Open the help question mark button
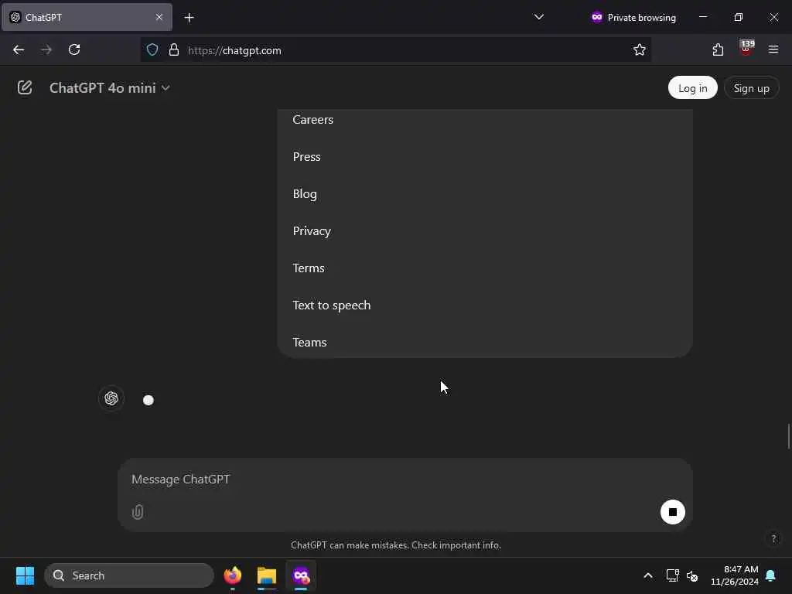The image size is (792, 594). click(773, 538)
